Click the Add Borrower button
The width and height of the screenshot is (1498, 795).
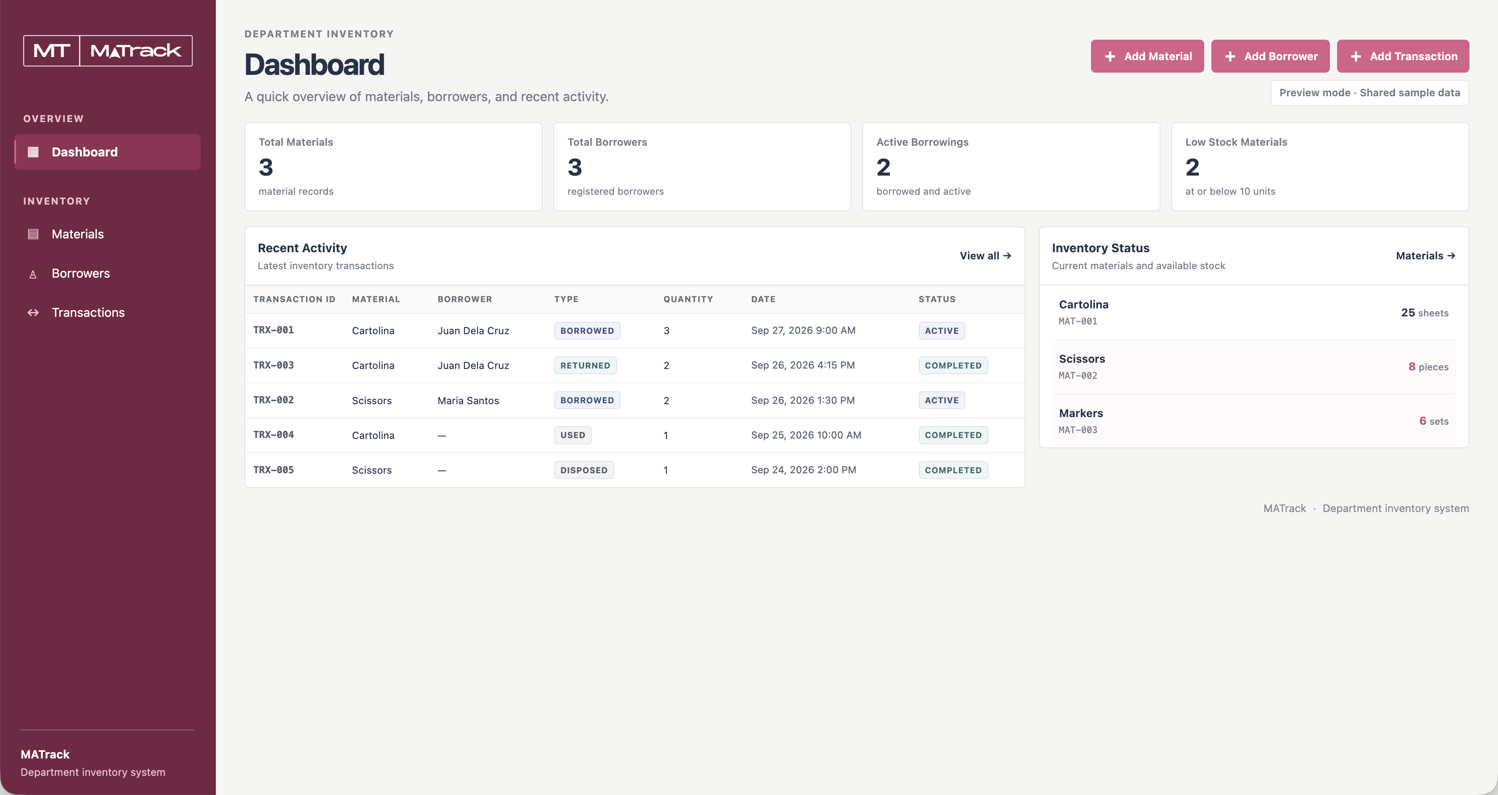(x=1270, y=56)
